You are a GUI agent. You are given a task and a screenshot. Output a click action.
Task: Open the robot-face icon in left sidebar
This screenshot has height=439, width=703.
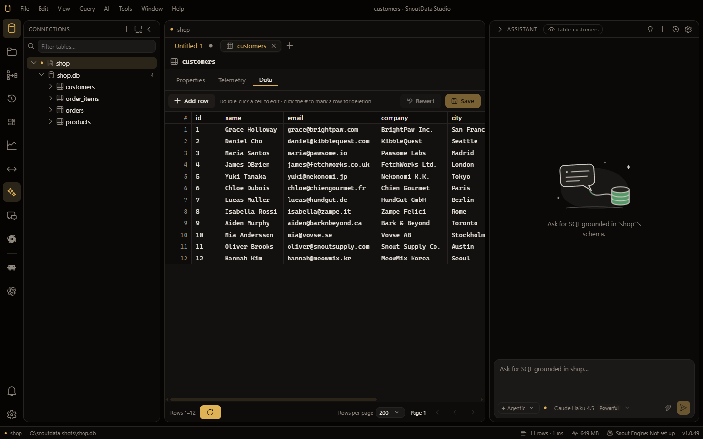point(12,268)
